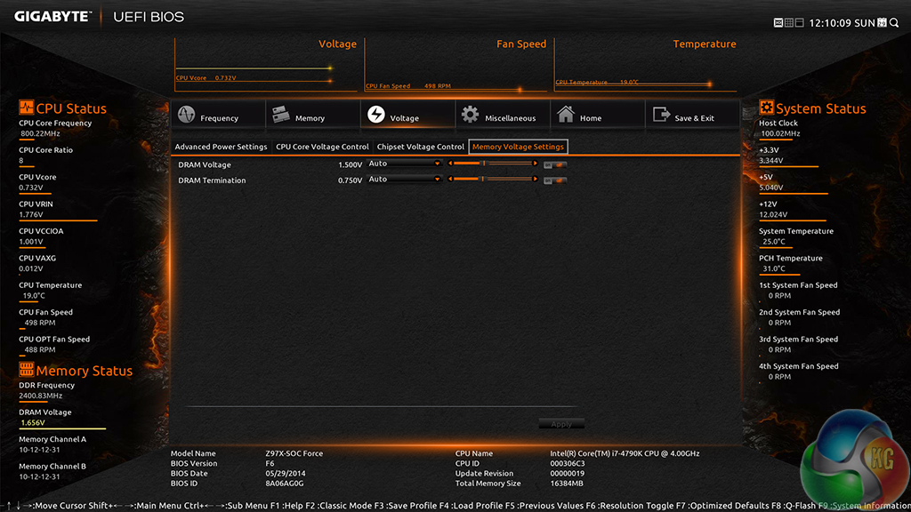Click the Memory Status header icon
Viewport: 911px width, 512px height.
click(x=26, y=370)
